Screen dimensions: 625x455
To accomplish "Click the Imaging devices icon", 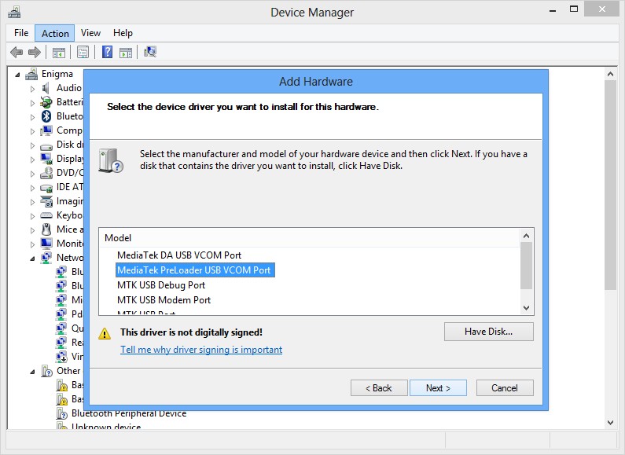I will tap(46, 201).
